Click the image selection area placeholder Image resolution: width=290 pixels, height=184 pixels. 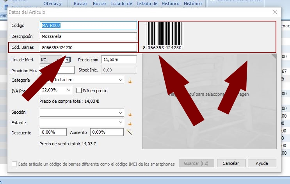(209, 101)
